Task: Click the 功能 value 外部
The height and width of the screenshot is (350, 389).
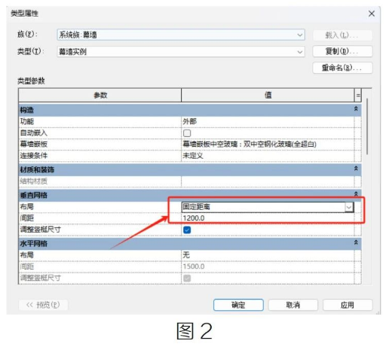Action: pos(268,122)
